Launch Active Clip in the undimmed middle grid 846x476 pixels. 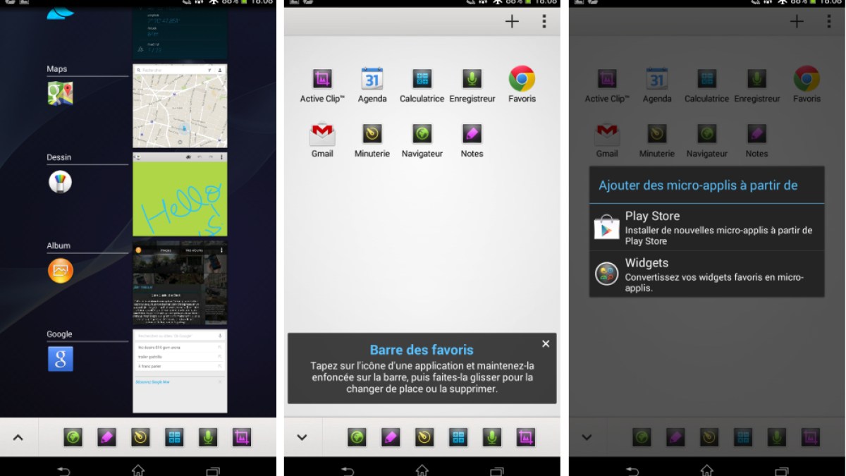coord(322,79)
